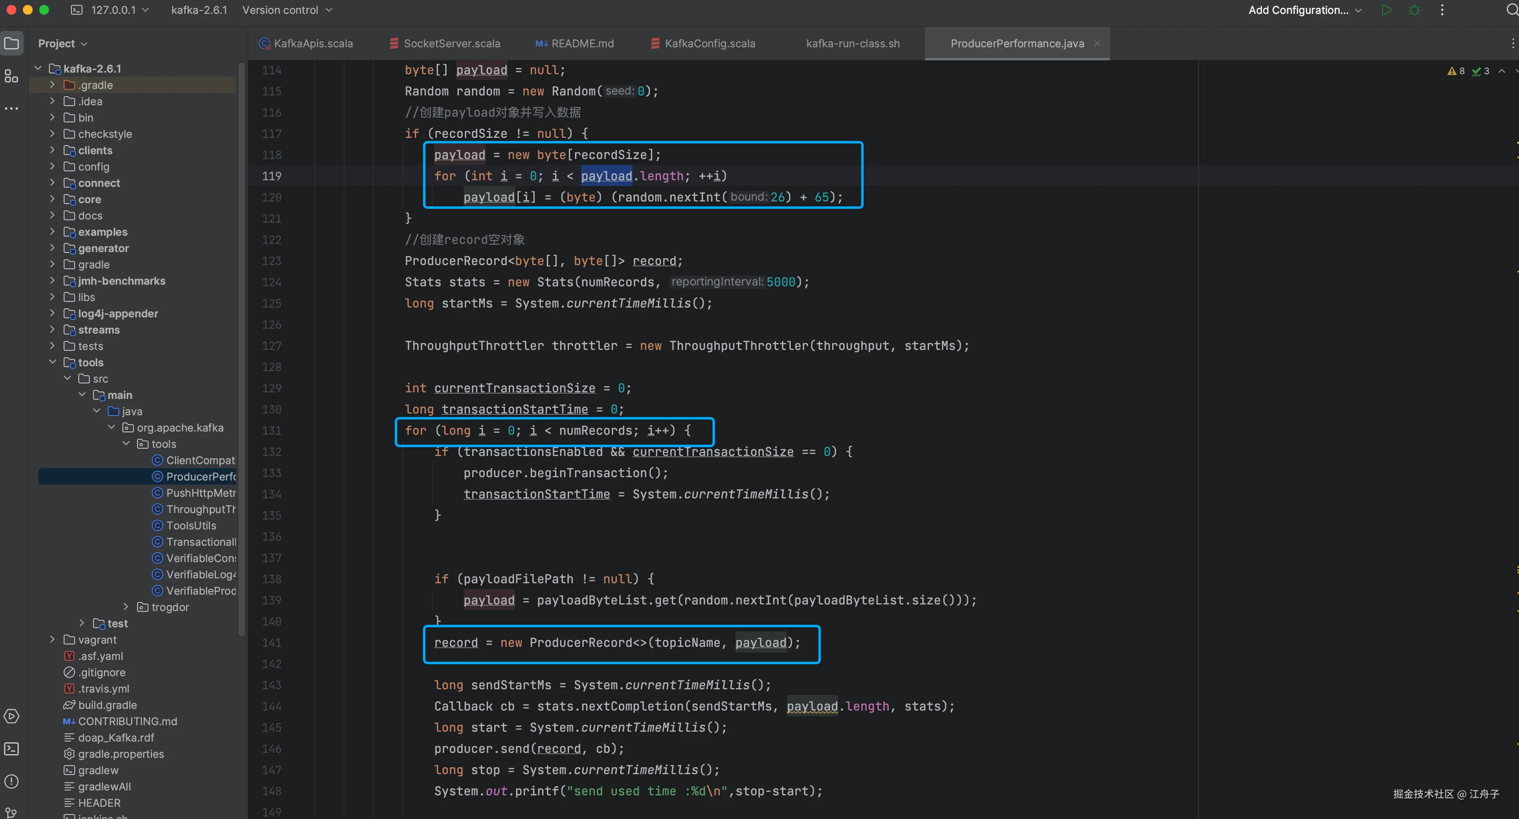Switch to the KafkaApis.scala tab
Image resolution: width=1519 pixels, height=819 pixels.
pyautogui.click(x=313, y=44)
